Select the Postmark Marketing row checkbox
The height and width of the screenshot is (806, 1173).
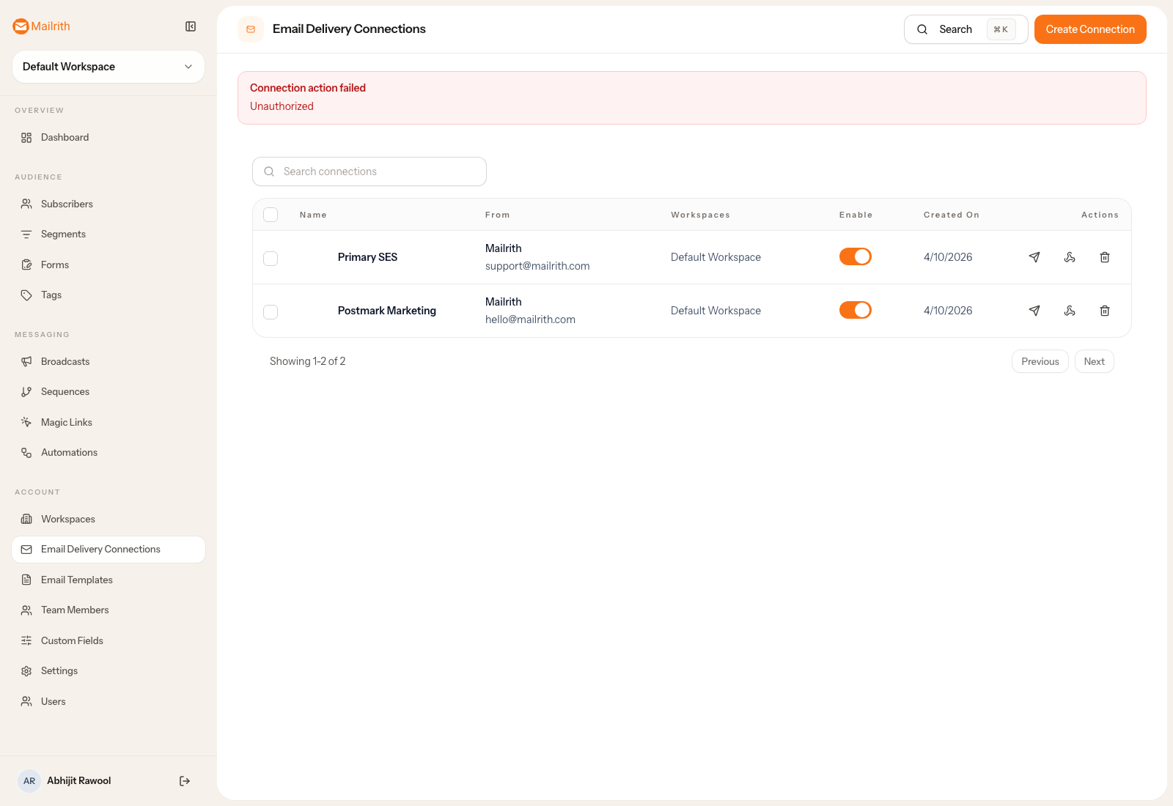point(271,312)
